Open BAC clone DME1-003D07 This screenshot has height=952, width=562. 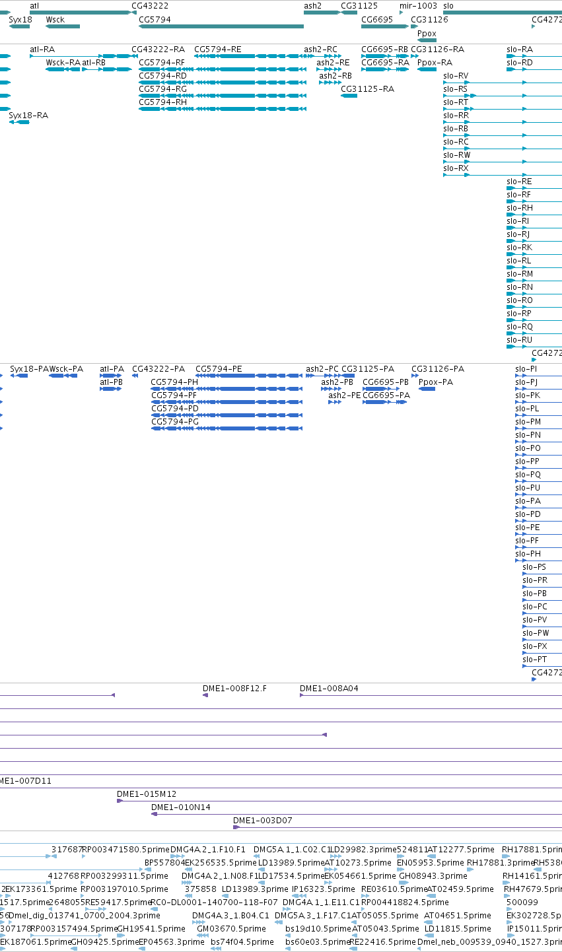tap(262, 821)
